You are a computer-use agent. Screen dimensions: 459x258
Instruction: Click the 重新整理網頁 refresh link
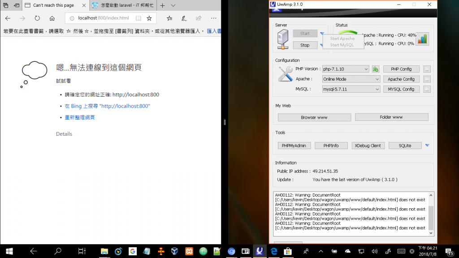point(80,117)
